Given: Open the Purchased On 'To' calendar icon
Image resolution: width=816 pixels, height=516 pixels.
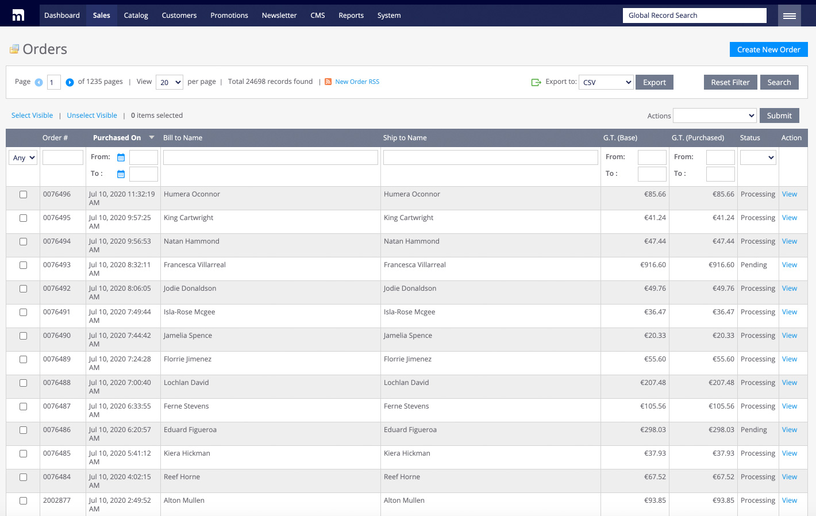Looking at the screenshot, I should (121, 174).
